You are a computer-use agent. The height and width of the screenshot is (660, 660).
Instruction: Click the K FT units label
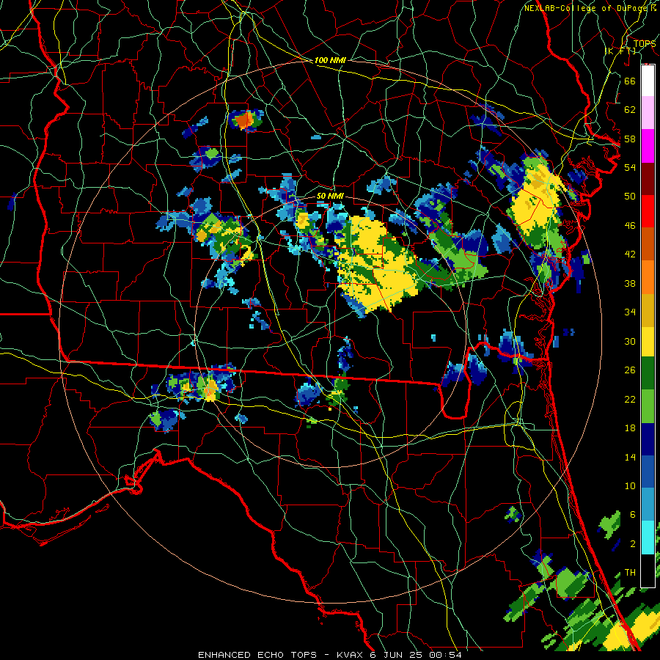[620, 51]
